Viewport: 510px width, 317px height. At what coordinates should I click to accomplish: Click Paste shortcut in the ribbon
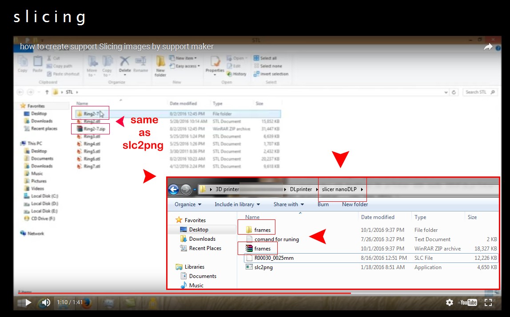click(64, 74)
